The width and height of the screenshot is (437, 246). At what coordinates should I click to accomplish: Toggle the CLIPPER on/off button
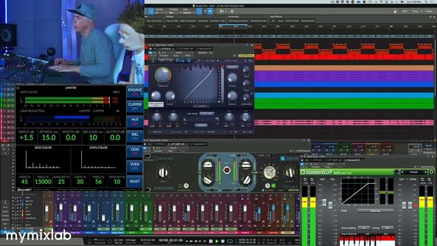point(135,107)
